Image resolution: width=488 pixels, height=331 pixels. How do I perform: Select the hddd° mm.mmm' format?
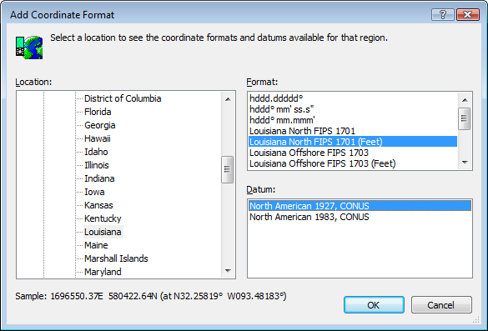pos(353,120)
